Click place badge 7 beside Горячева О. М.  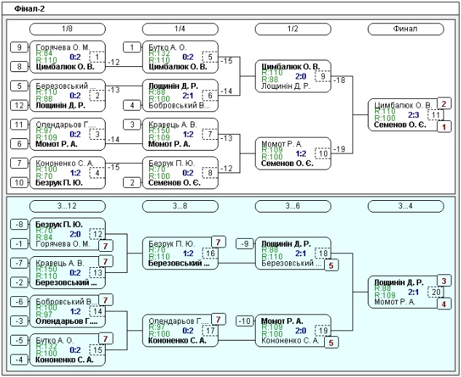coord(106,246)
